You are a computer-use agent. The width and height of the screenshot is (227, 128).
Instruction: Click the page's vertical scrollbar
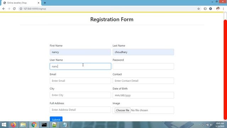coord(225,70)
